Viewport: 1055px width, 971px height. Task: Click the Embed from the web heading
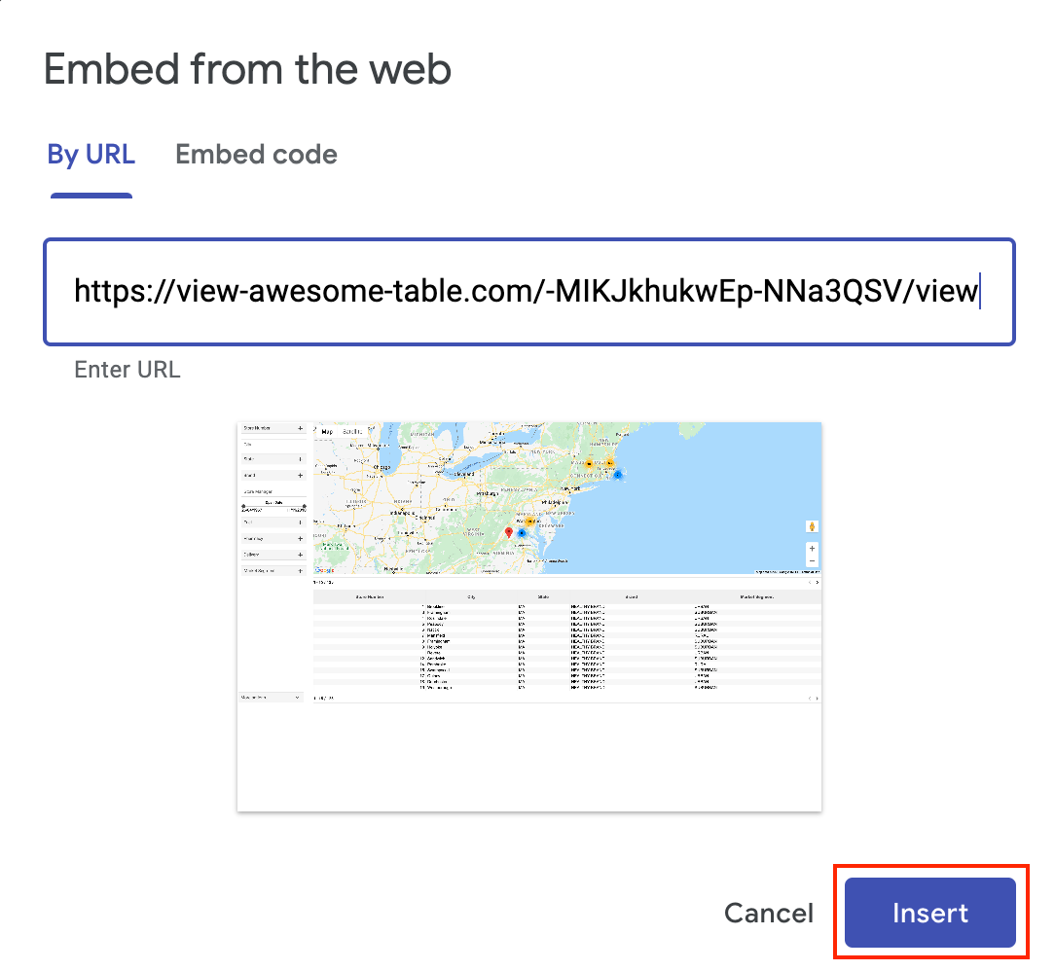pos(247,69)
